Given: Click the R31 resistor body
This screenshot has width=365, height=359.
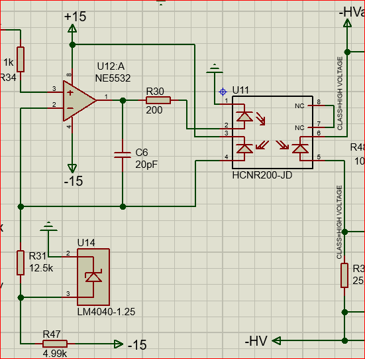Looking at the screenshot, I should tap(21, 263).
